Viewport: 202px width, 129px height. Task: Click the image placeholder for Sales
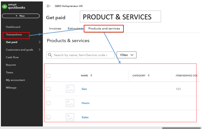point(70,117)
